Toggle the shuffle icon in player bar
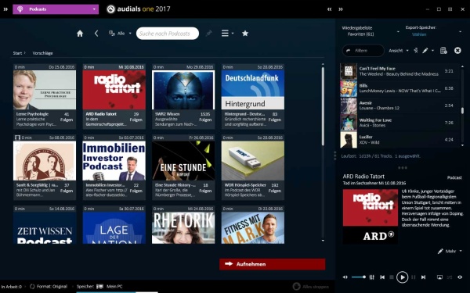This screenshot has width=470, height=293. point(450,277)
